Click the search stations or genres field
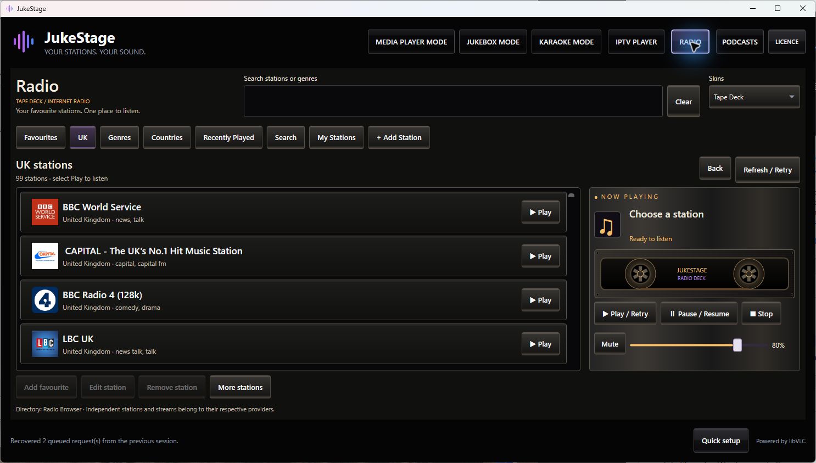Viewport: 816px width, 463px height. tap(453, 101)
